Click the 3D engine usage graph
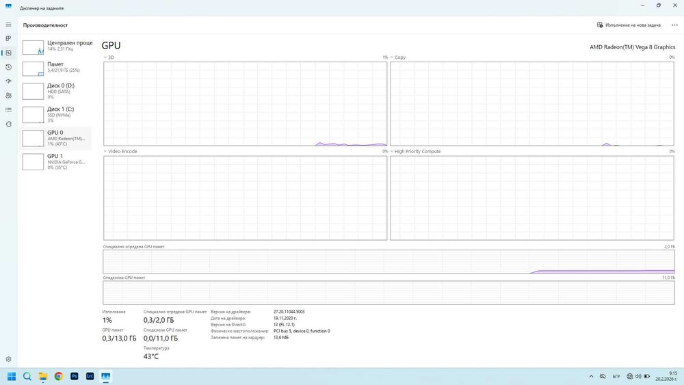 point(245,104)
